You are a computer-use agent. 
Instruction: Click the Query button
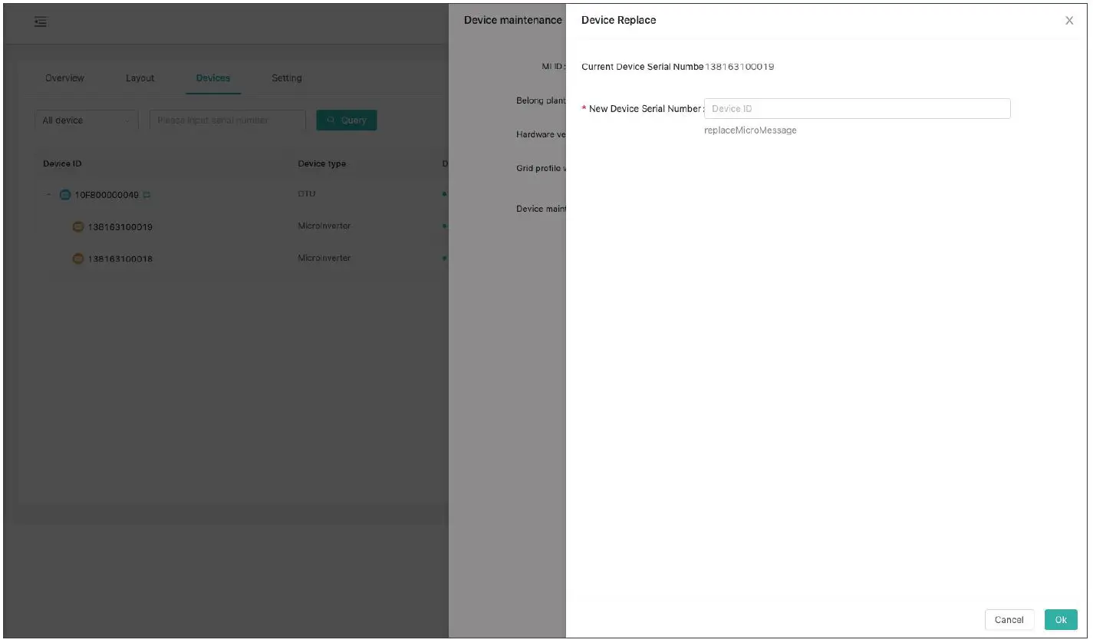[347, 120]
